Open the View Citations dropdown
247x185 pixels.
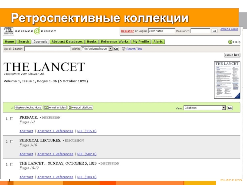click(x=205, y=108)
